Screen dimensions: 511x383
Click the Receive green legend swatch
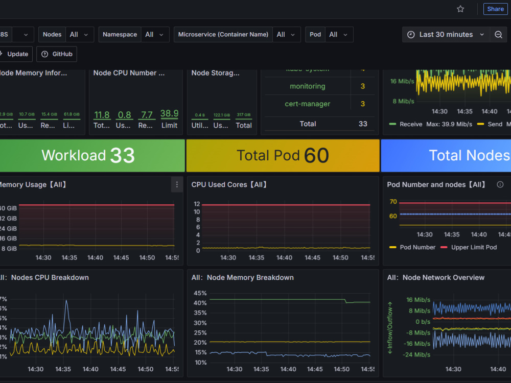coord(392,124)
